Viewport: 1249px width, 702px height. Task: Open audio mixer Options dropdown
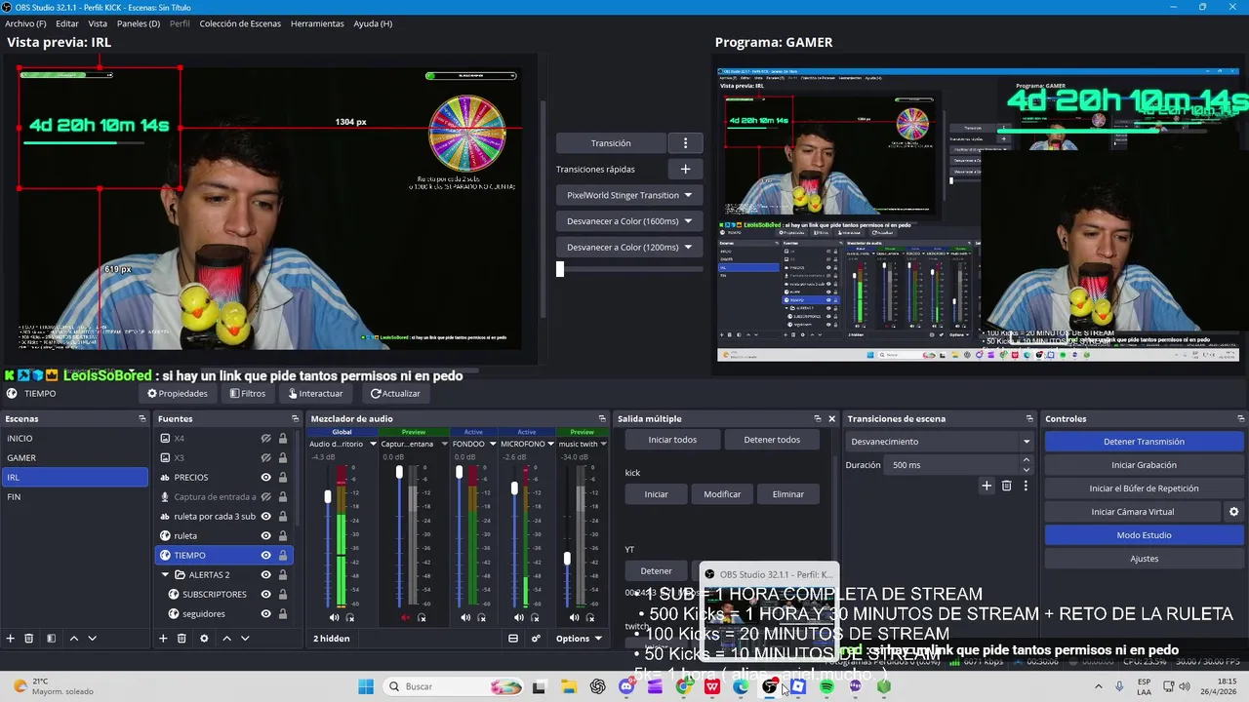pos(578,639)
